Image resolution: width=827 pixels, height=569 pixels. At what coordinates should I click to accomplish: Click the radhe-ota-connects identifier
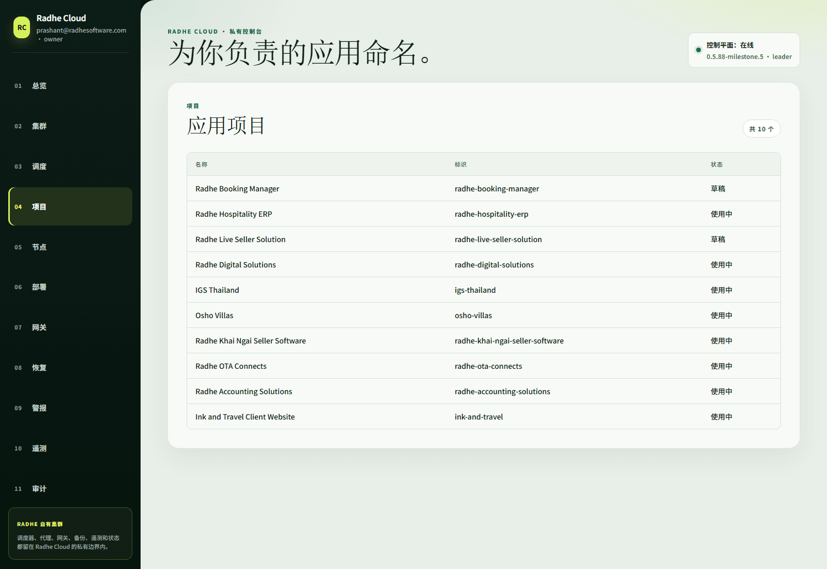click(x=488, y=366)
